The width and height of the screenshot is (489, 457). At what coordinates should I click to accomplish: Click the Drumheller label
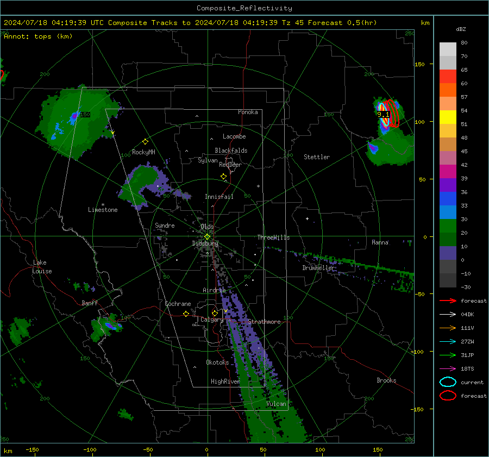(x=318, y=268)
